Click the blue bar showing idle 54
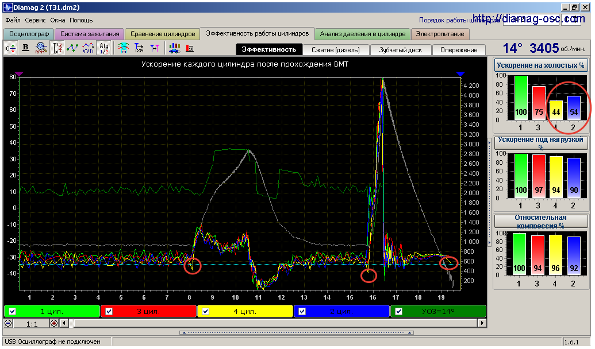The image size is (595, 349). pos(574,108)
